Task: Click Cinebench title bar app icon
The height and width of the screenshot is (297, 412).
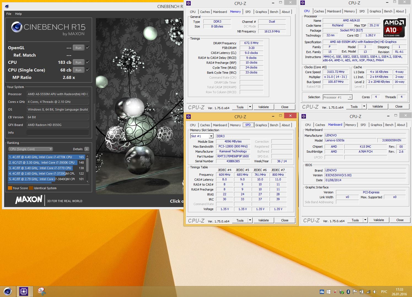Action: (7, 6)
